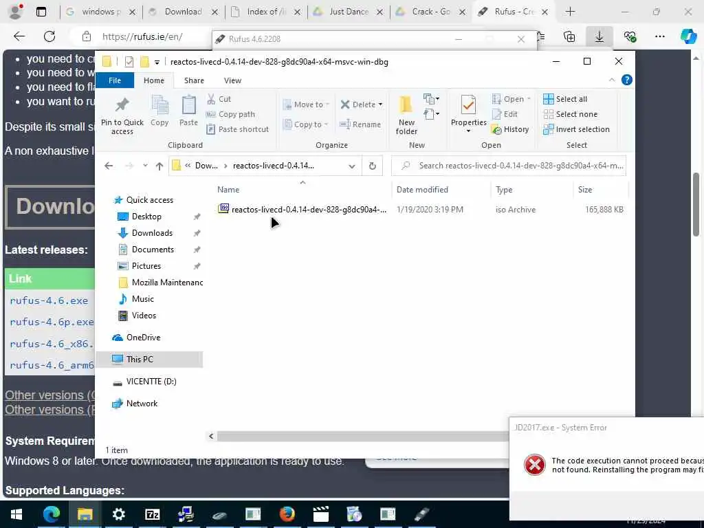Click the Explorer search box
Screen dimensions: 704x528
(509, 166)
